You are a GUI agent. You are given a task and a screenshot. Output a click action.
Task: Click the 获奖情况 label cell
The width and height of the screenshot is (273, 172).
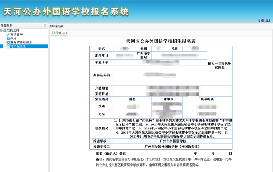pos(101,128)
